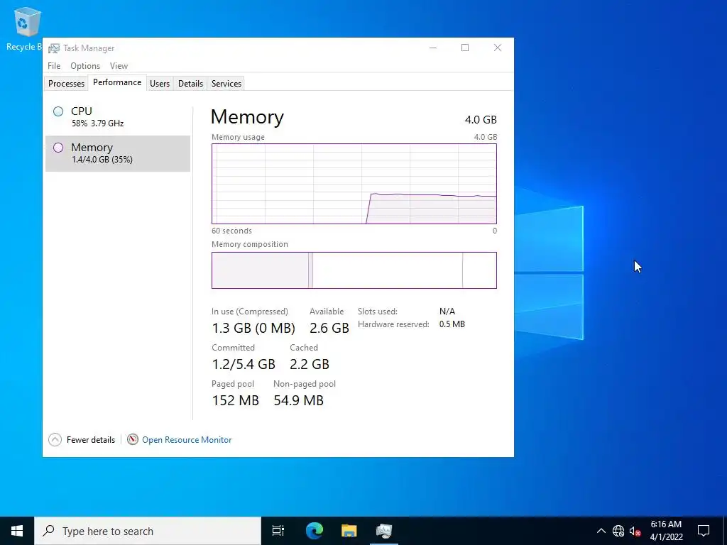The image size is (727, 545).
Task: Click the Non-paged pool value 54.9 MB
Action: point(298,400)
